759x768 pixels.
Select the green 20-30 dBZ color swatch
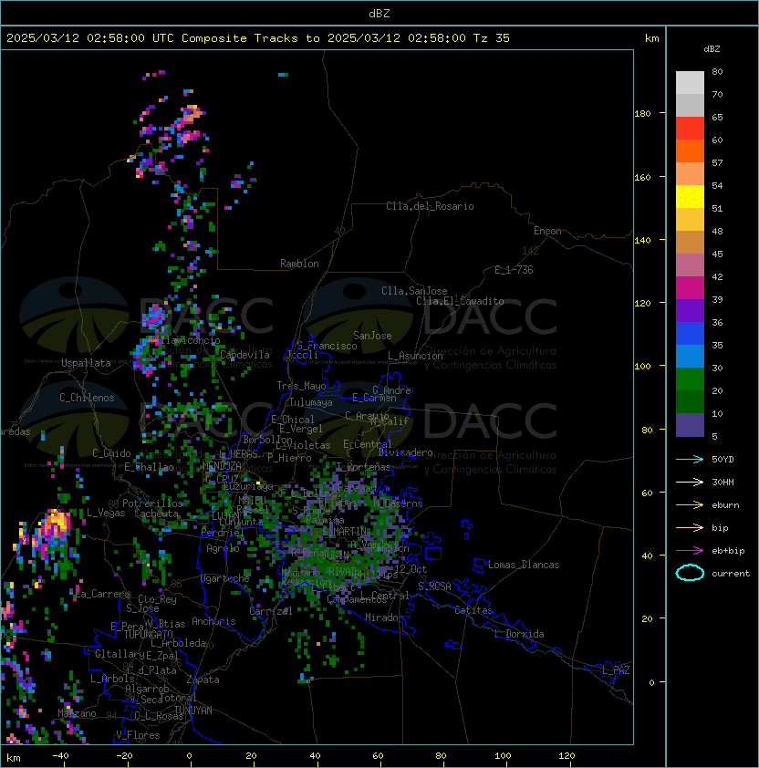(x=690, y=379)
